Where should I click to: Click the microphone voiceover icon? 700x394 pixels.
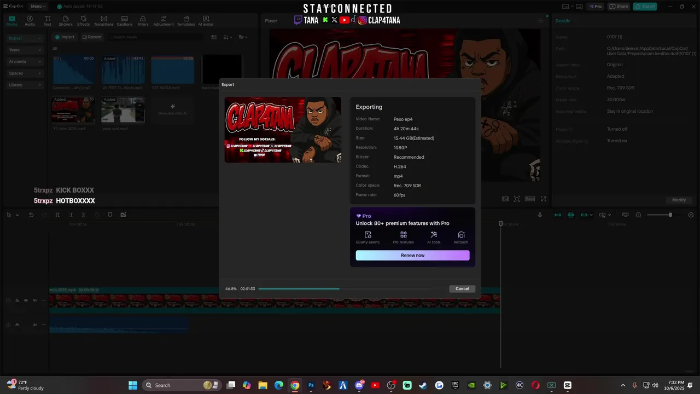pos(540,215)
